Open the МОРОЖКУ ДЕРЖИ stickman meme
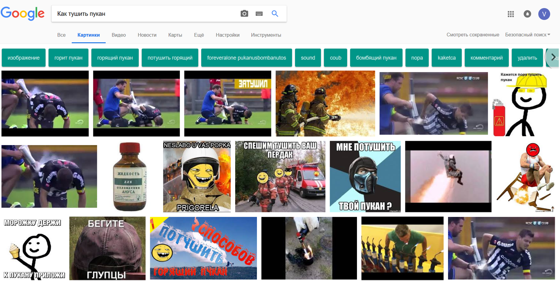The width and height of the screenshot is (560, 281). coord(33,248)
